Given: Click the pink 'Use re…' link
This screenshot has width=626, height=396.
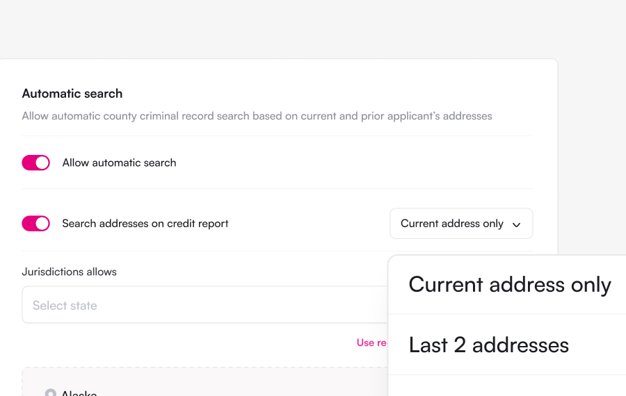Looking at the screenshot, I should [371, 343].
